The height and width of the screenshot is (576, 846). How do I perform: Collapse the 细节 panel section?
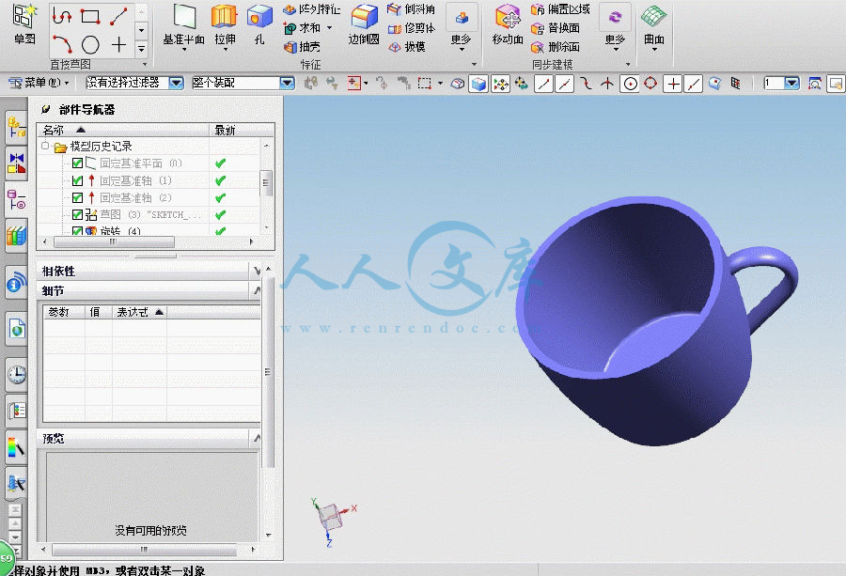[257, 290]
